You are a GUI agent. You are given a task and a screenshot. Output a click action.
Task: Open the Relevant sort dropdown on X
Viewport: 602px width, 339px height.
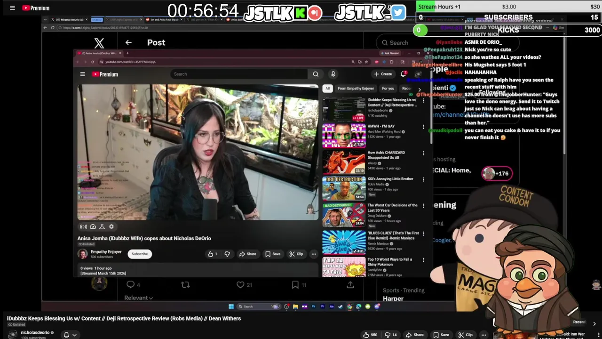pyautogui.click(x=138, y=298)
